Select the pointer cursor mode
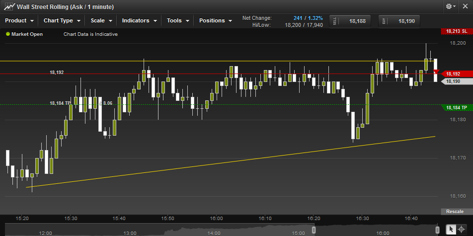Image resolution: width=473 pixels, height=236 pixels. point(451,229)
